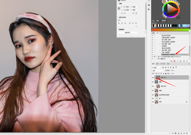This screenshot has width=191, height=135.
Task: Play the selected action
Action: 177,61
